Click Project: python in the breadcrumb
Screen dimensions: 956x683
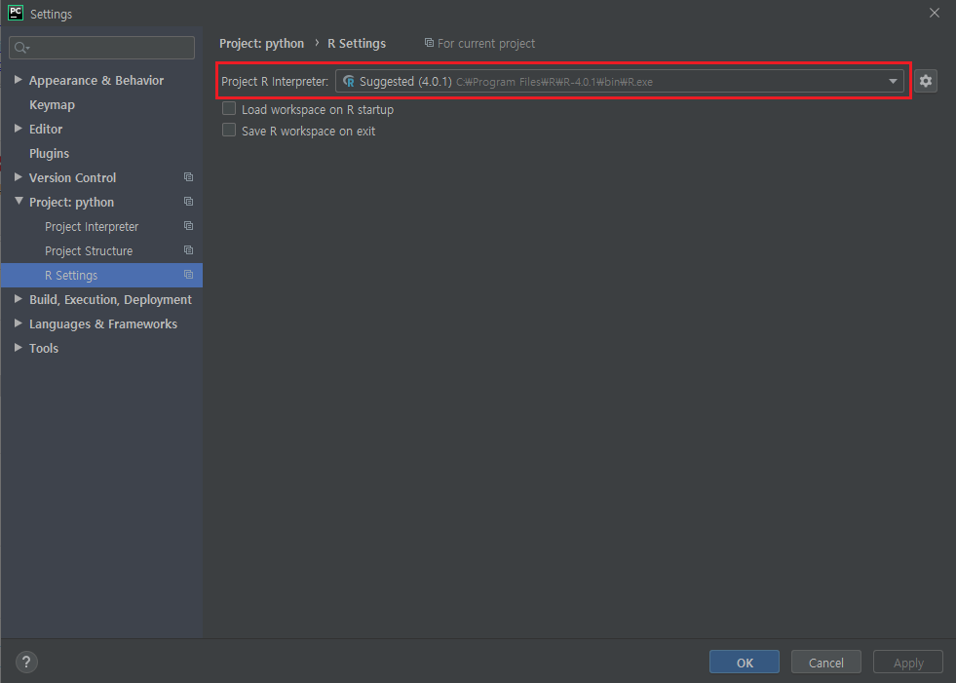(261, 43)
